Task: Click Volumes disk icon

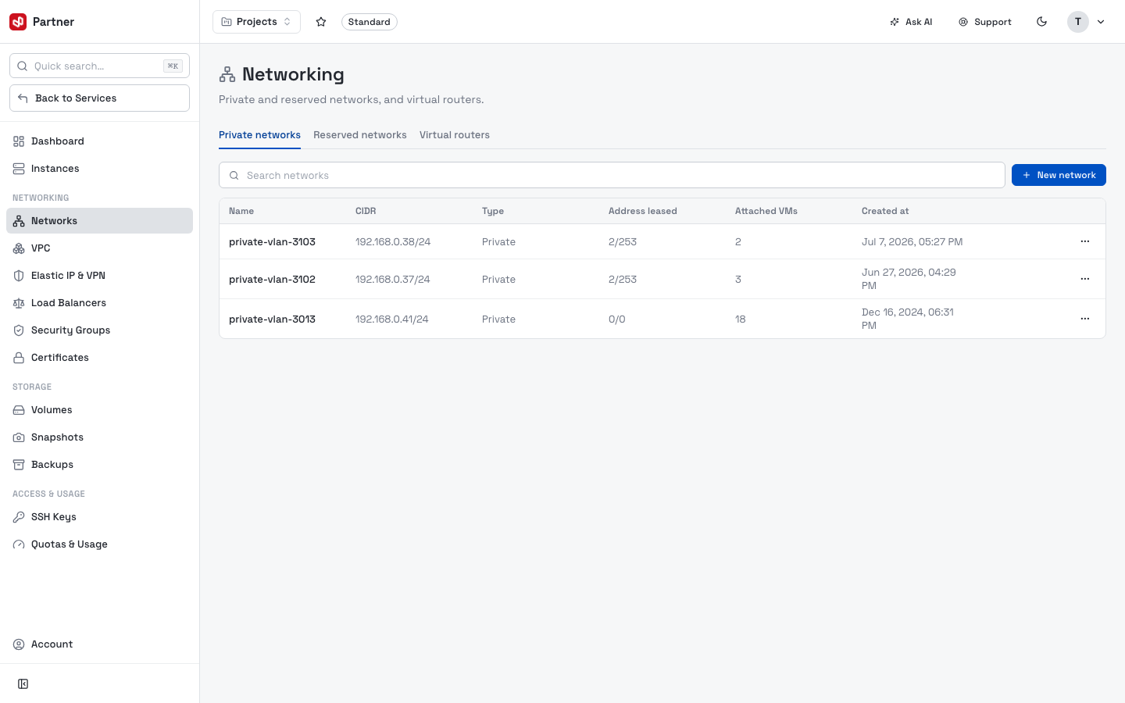Action: pos(19,410)
